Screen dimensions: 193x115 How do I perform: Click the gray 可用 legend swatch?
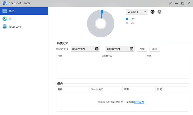click(127, 23)
